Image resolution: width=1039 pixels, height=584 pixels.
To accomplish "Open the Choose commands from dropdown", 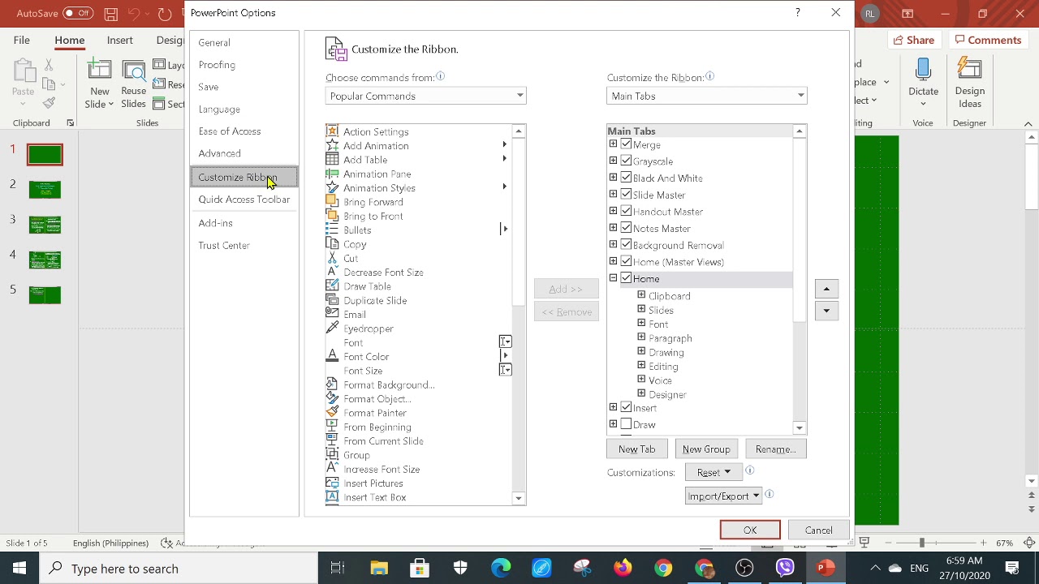I will pyautogui.click(x=426, y=96).
